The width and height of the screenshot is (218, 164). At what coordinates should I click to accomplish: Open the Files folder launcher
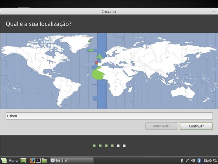(44, 160)
